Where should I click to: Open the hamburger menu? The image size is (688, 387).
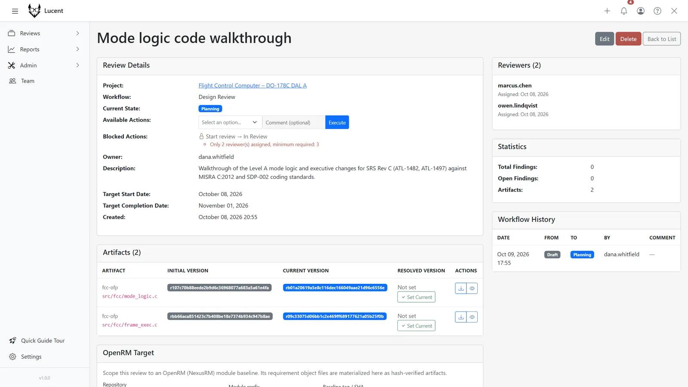(x=15, y=11)
